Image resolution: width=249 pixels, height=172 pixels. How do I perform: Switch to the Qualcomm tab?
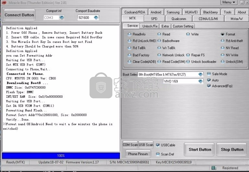[x=179, y=18]
